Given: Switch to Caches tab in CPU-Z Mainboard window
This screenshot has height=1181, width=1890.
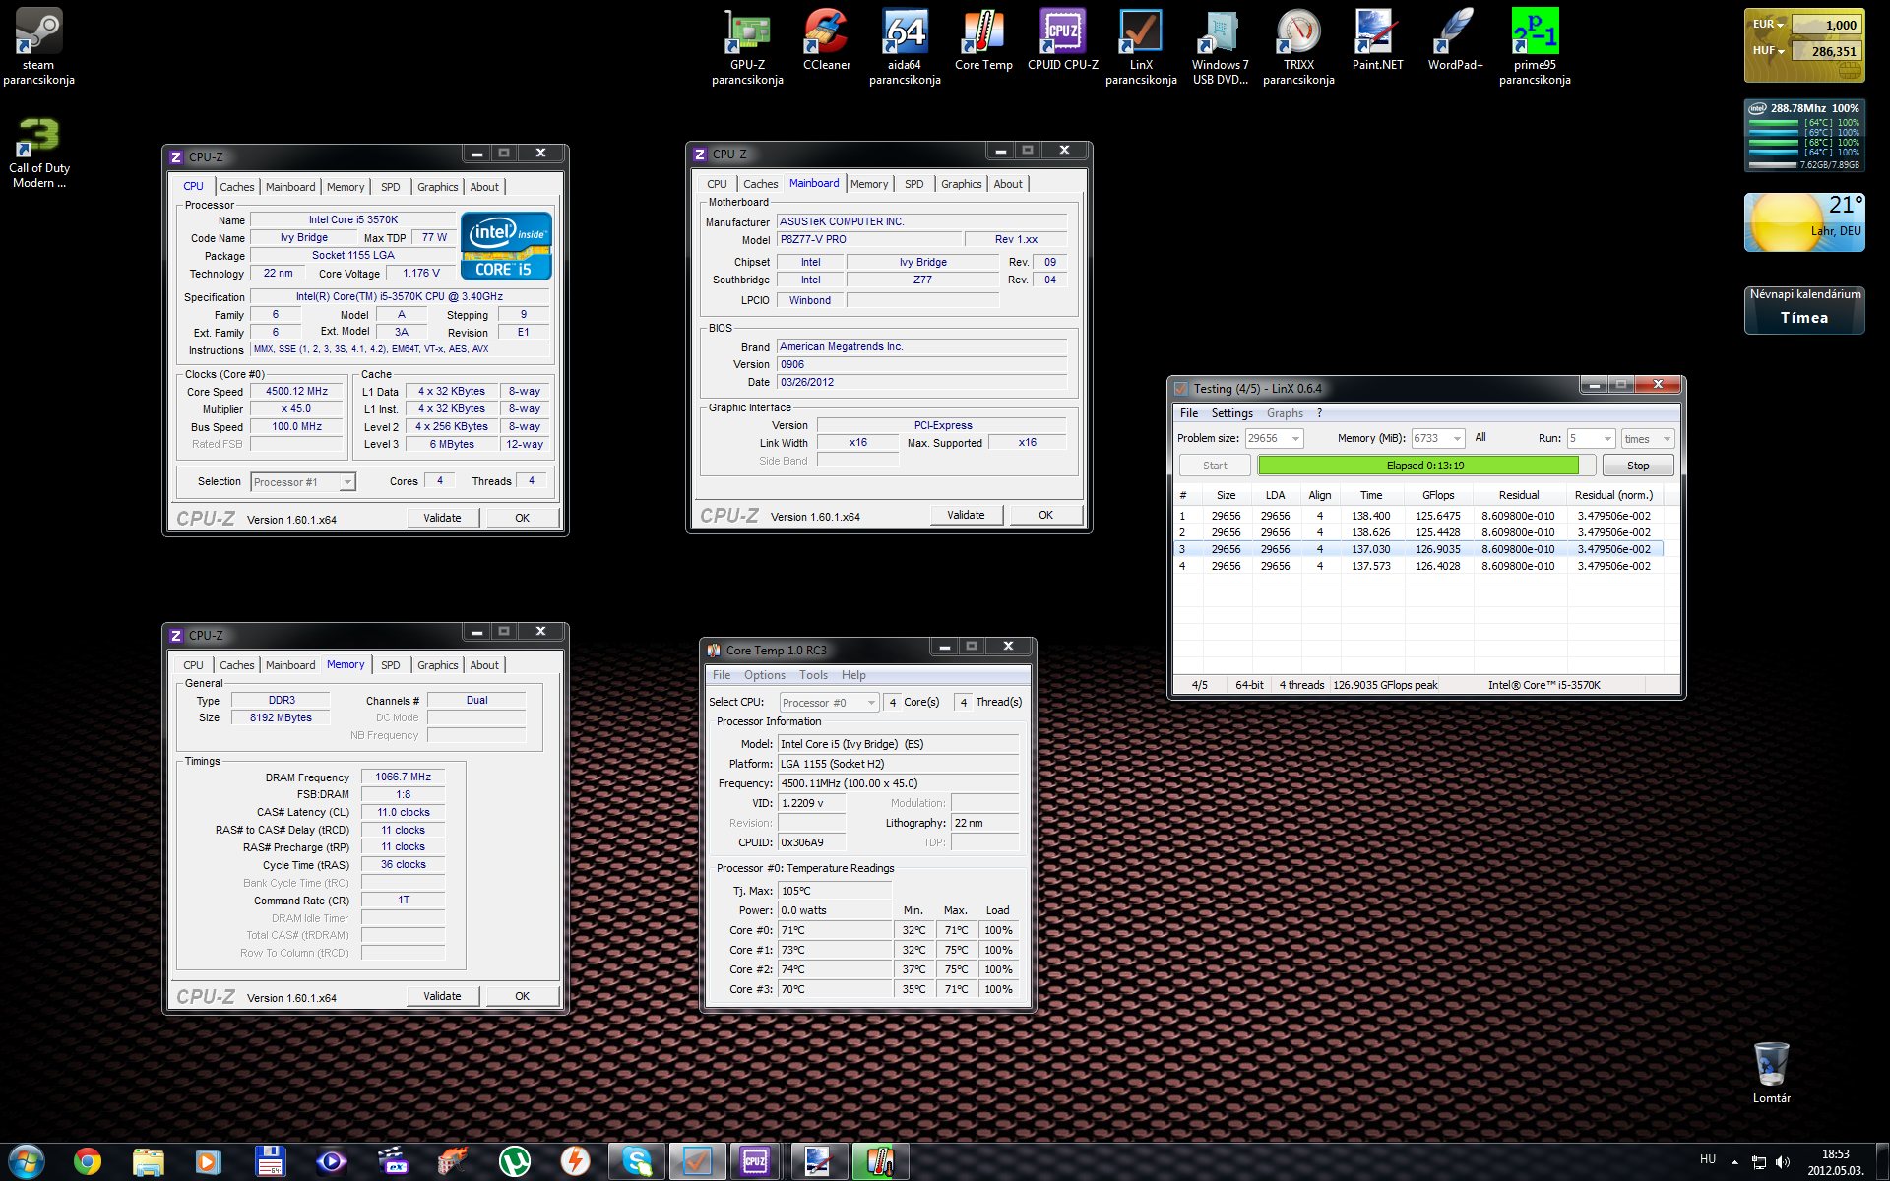Looking at the screenshot, I should tap(760, 184).
